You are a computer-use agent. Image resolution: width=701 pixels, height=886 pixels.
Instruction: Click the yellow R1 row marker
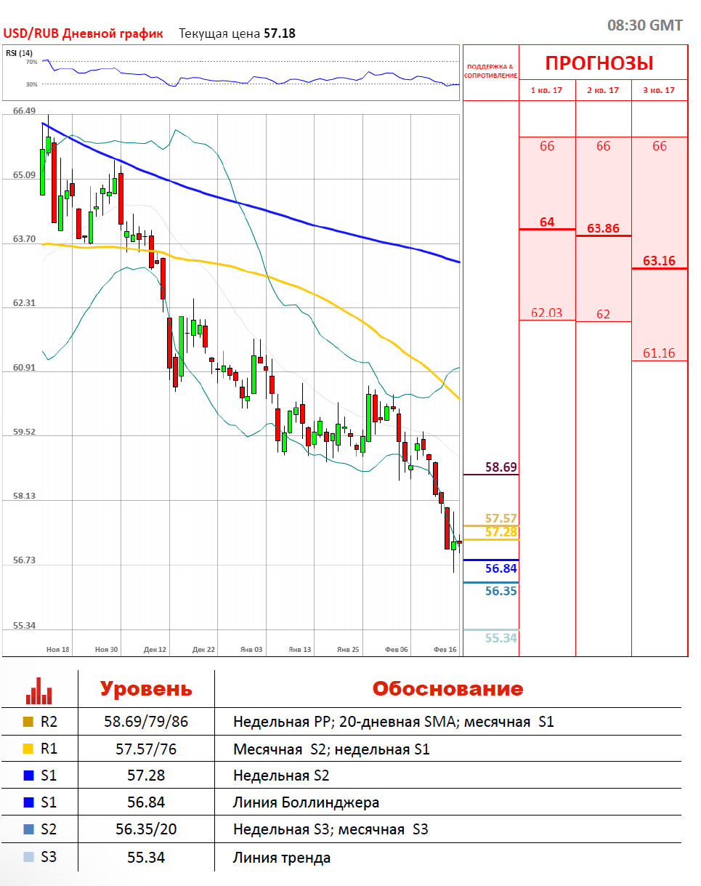tap(28, 749)
